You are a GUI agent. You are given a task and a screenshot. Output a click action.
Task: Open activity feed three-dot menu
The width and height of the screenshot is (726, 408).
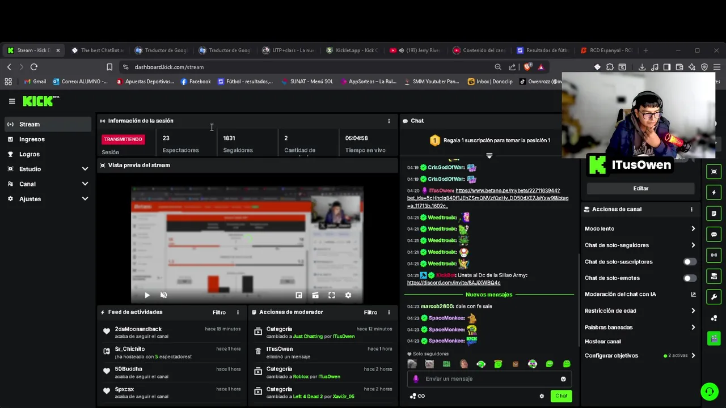point(238,312)
